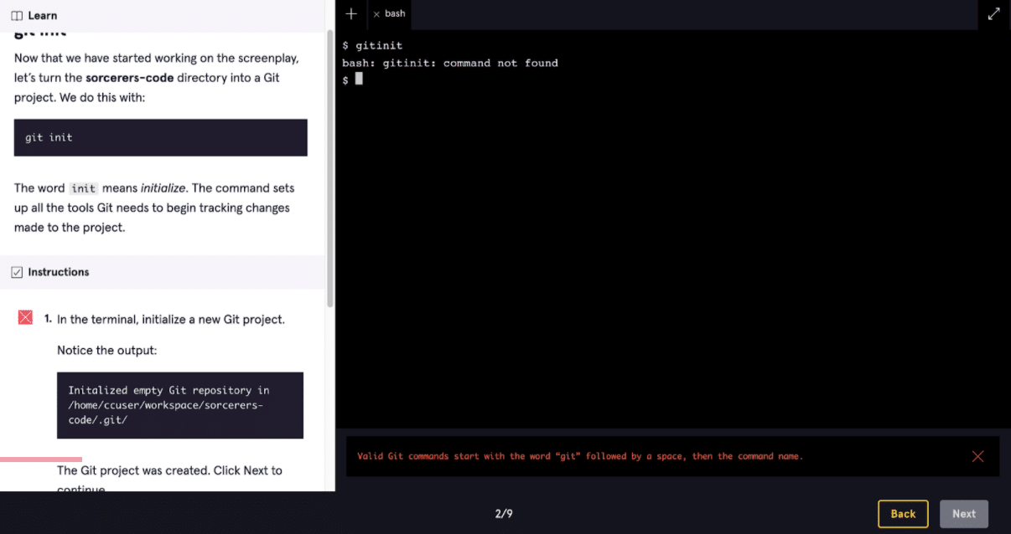The width and height of the screenshot is (1011, 534).
Task: Click the inline init code word
Action: (x=84, y=188)
